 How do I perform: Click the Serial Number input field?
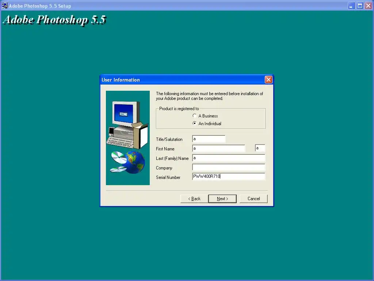point(229,177)
